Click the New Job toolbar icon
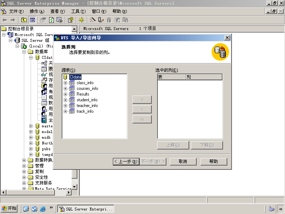Screen dimensions: 285x214 click(125, 20)
